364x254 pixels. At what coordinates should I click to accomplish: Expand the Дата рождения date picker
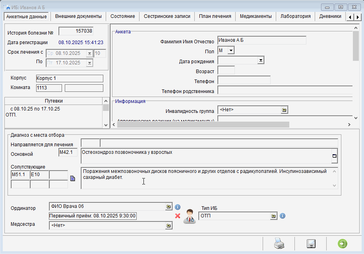(x=261, y=60)
